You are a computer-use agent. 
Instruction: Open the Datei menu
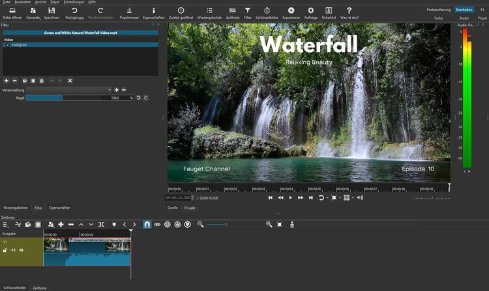(x=7, y=2)
